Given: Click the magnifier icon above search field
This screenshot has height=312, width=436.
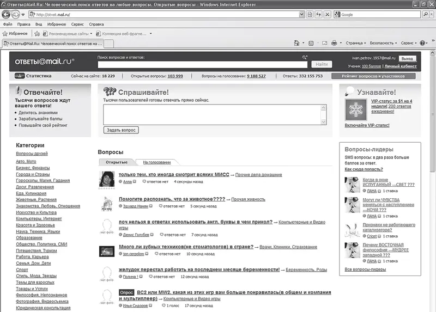Looking at the screenshot, I should (305, 57).
